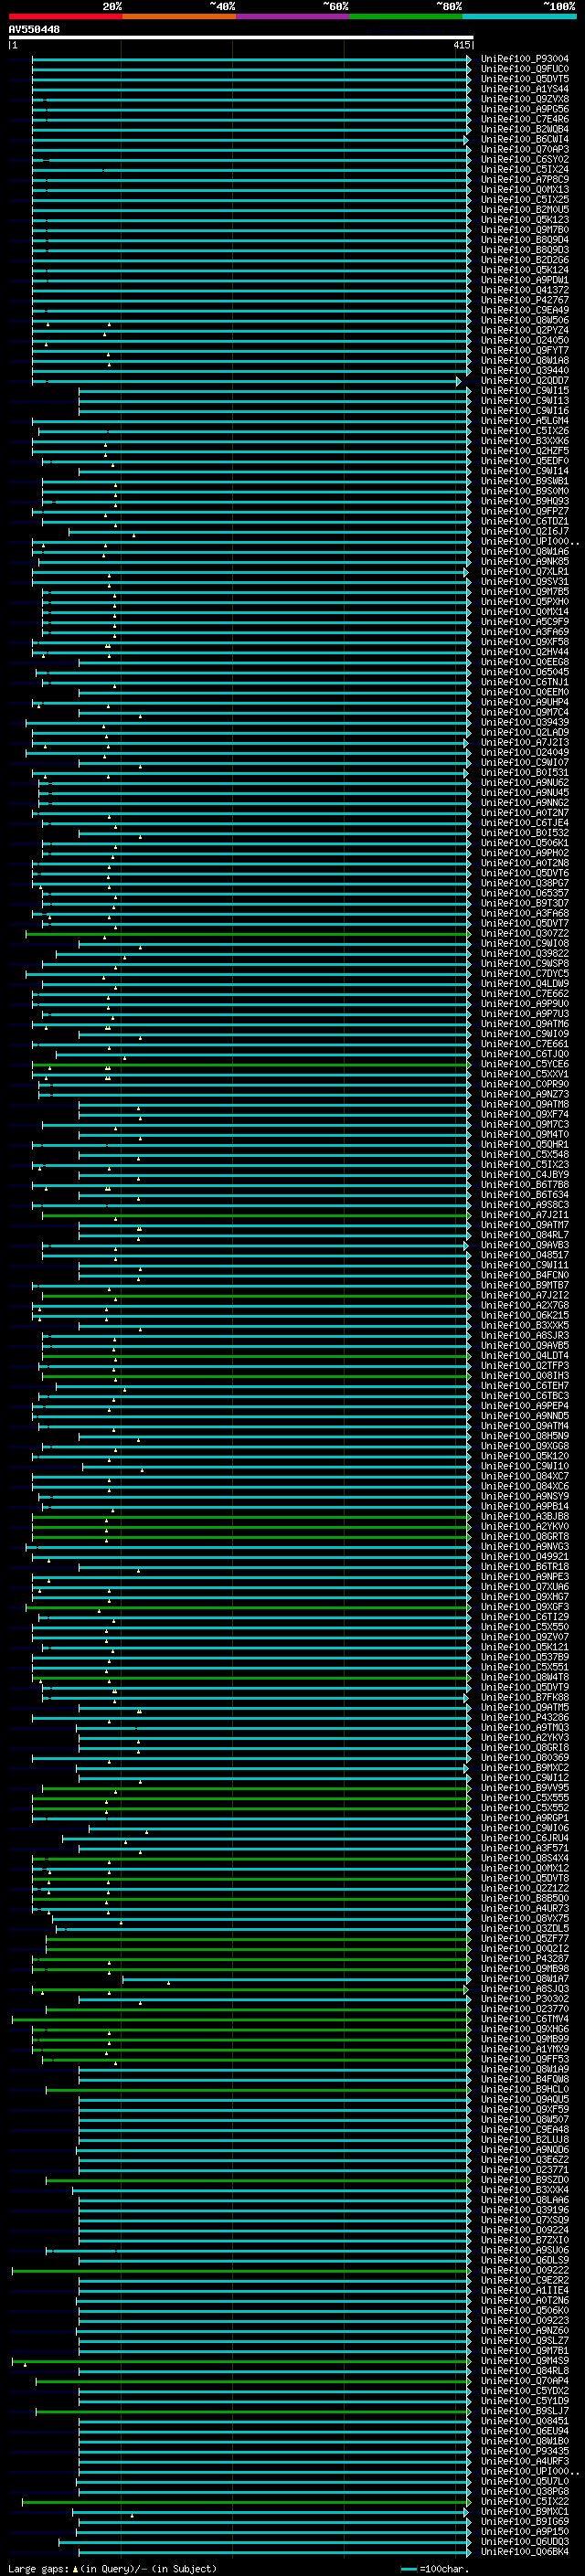
Task: Choose the UniRef100_Q2PYZ4 entry
Action: tap(525, 330)
